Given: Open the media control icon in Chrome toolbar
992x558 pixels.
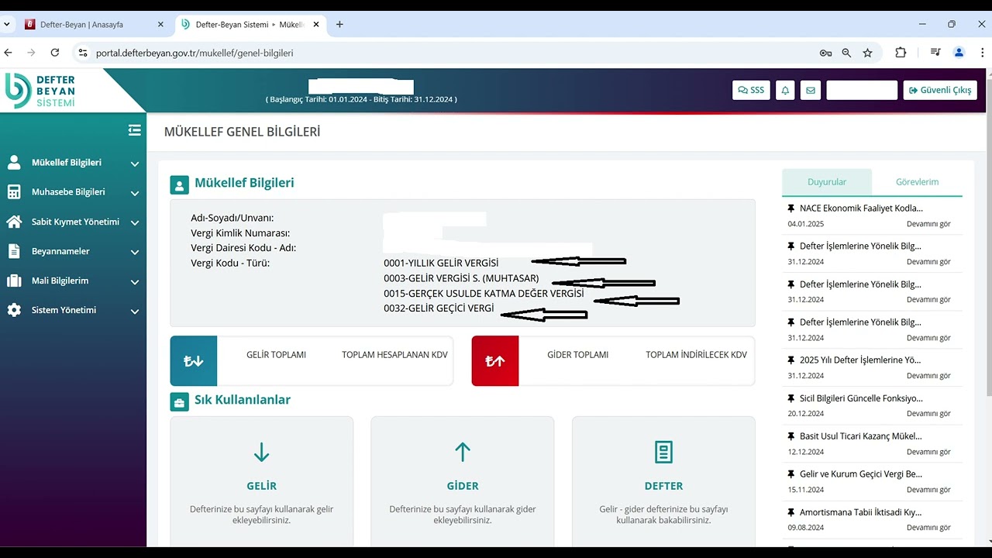Looking at the screenshot, I should [935, 53].
